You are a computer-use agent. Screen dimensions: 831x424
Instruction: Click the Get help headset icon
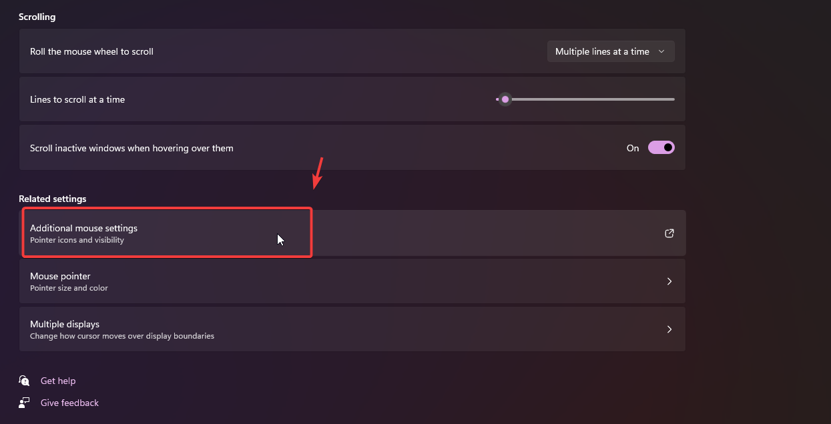[25, 381]
